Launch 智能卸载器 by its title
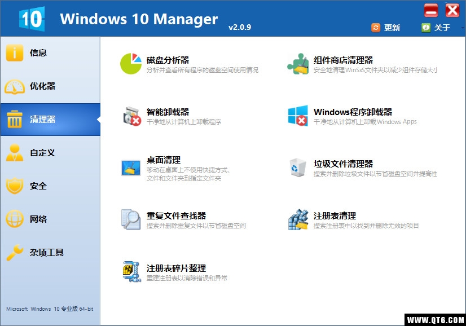The height and width of the screenshot is (326, 466). pyautogui.click(x=168, y=112)
